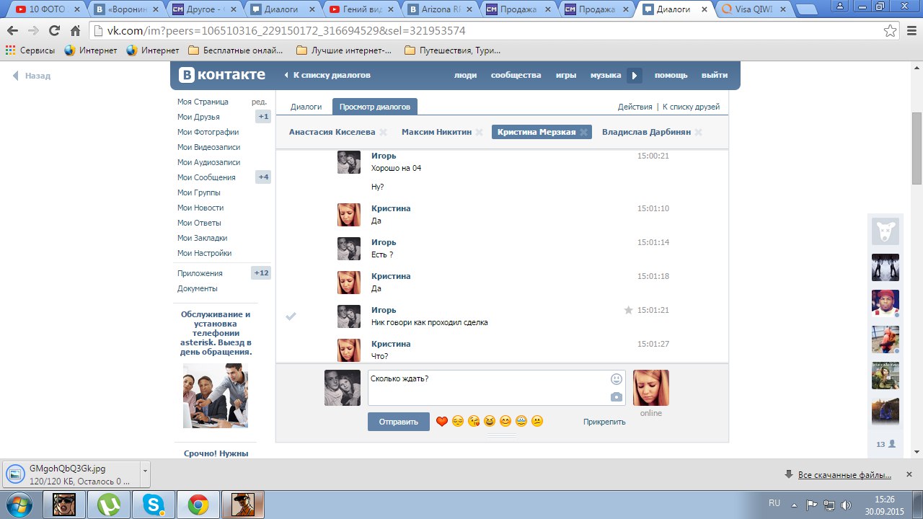The image size is (923, 519).
Task: Open Skype from the taskbar
Action: (154, 505)
